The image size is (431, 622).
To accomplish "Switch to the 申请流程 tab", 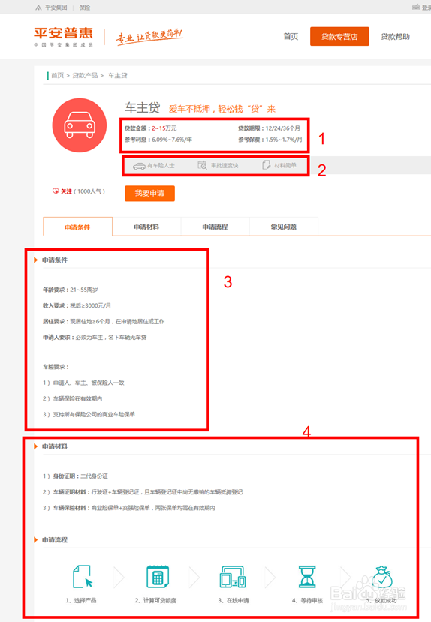I will [x=215, y=227].
